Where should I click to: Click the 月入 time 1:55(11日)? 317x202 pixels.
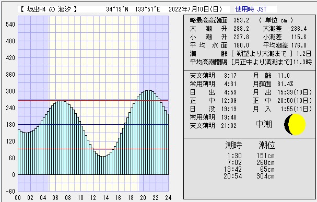point(297,109)
